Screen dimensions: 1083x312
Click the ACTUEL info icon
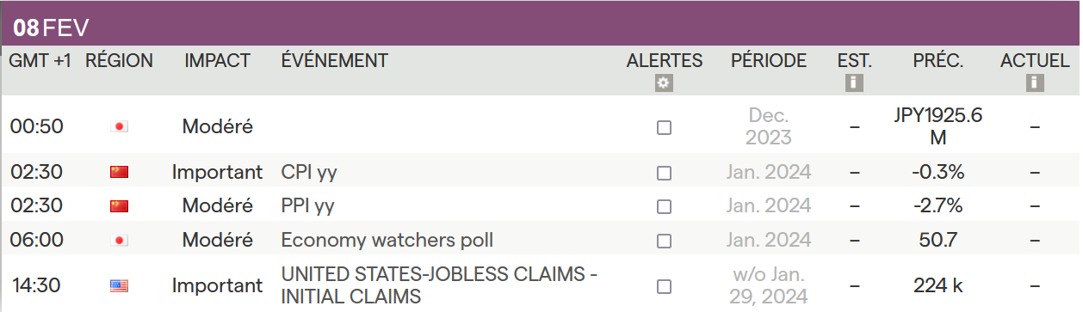coord(1035,83)
